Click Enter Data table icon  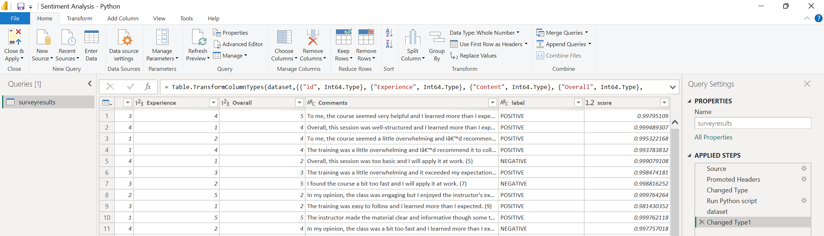[x=91, y=37]
